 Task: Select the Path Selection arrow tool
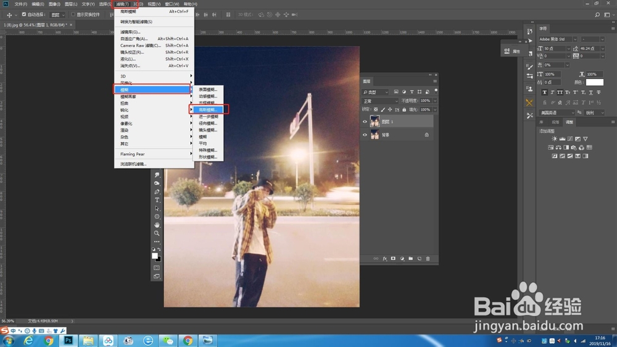point(157,208)
